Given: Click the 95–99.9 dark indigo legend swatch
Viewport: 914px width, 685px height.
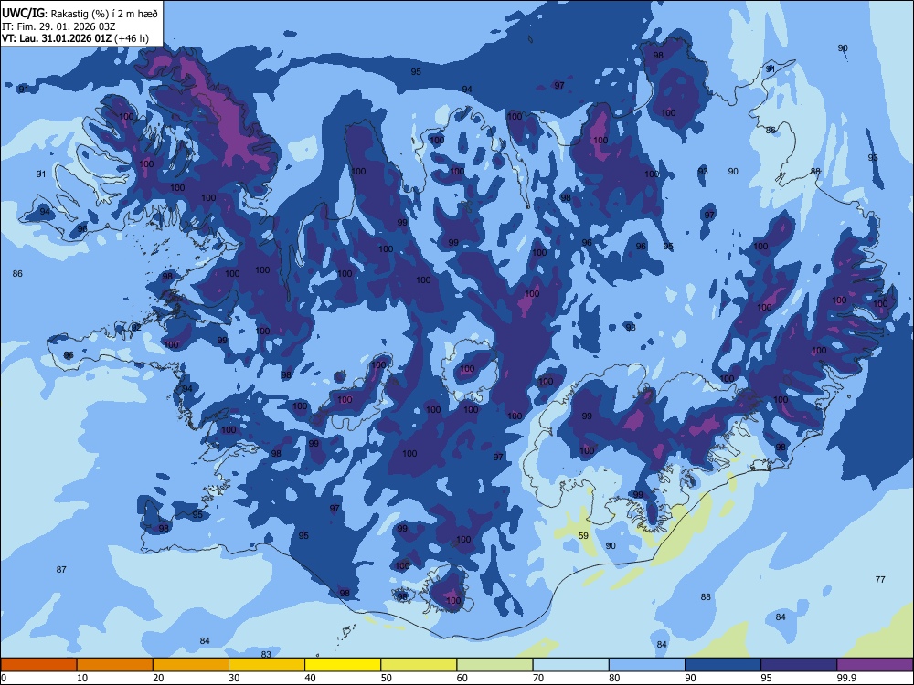Looking at the screenshot, I should pyautogui.click(x=799, y=665).
